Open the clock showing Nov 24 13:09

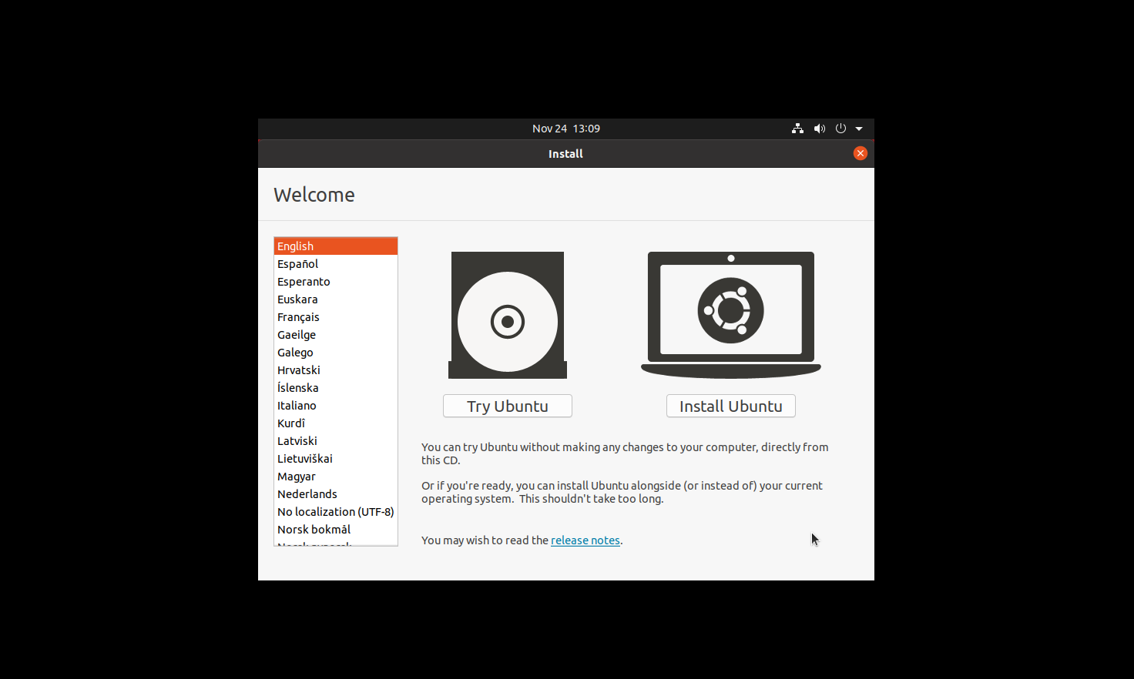tap(566, 129)
